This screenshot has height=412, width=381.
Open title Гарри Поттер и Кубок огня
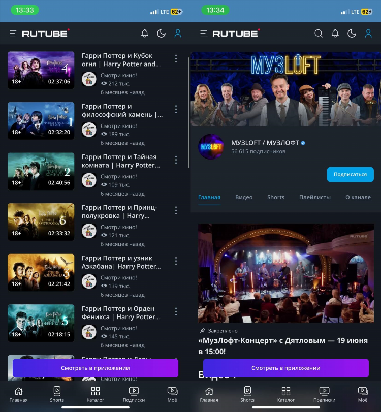point(121,60)
